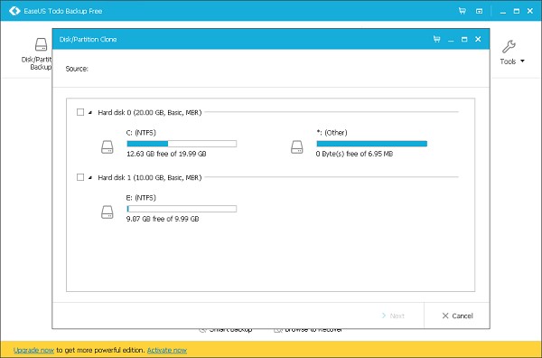Close the EaseUS Todo Backup main window

[x=530, y=11]
